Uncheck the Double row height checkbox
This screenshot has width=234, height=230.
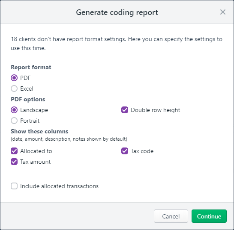[125, 110]
